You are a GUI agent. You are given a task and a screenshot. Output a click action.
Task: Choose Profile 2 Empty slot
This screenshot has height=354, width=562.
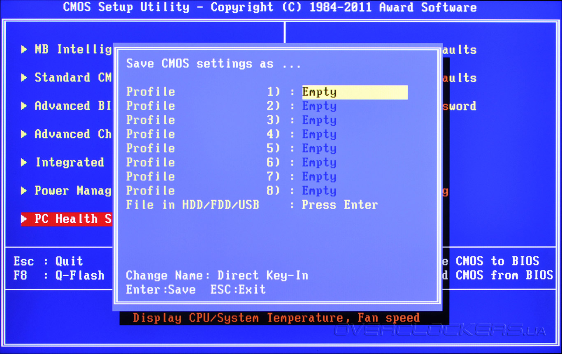319,106
